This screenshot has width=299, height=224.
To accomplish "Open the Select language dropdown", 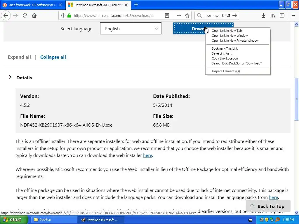I will (131, 28).
